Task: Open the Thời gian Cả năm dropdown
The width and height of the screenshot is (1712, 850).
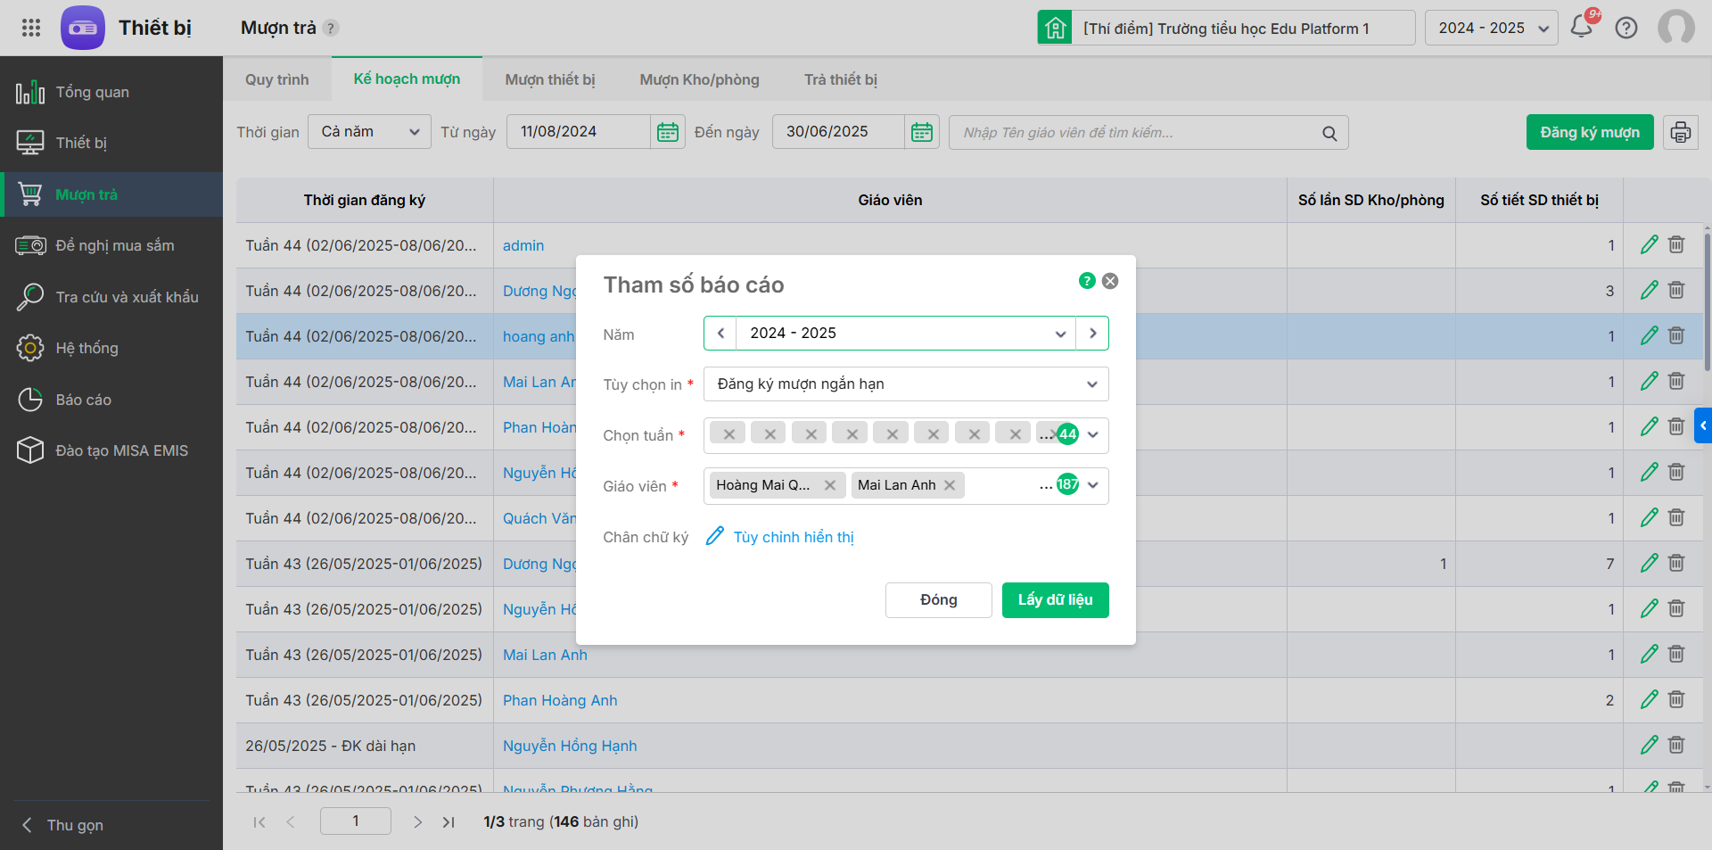Action: [370, 132]
